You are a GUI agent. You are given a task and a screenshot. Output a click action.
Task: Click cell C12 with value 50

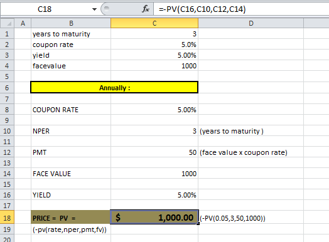(154, 152)
